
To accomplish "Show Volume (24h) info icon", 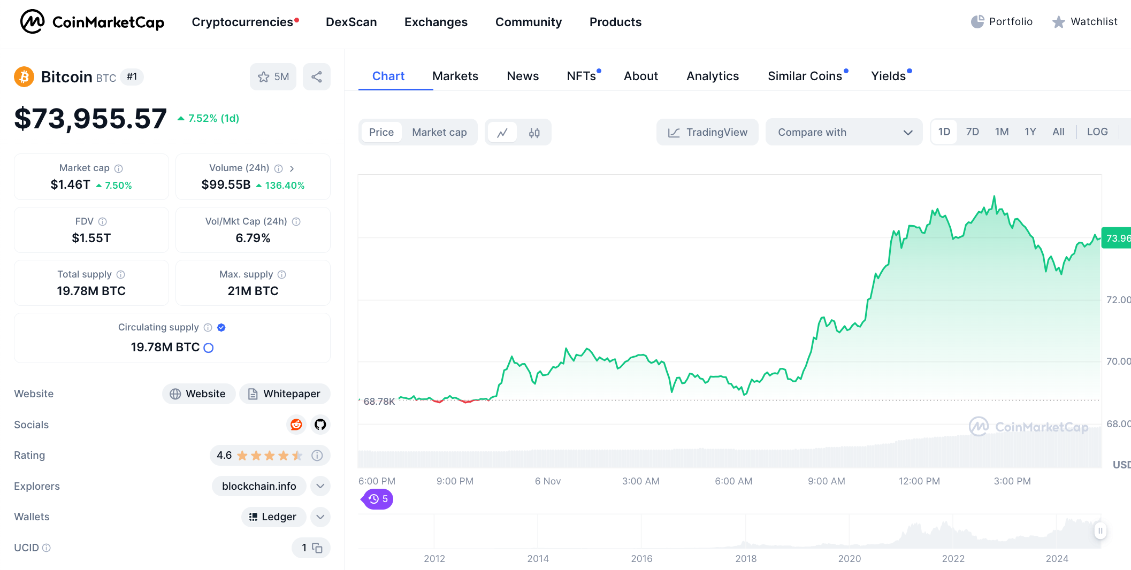I will click(x=278, y=168).
